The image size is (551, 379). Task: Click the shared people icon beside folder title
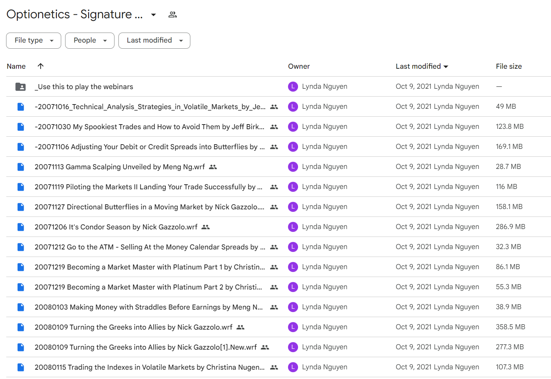[x=172, y=15]
